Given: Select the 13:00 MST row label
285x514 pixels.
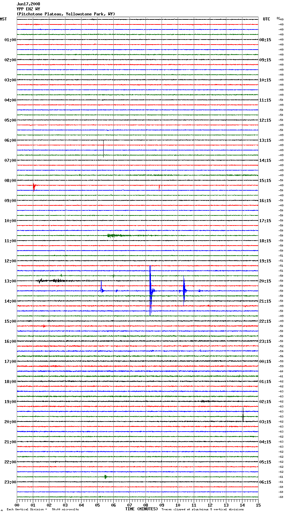Looking at the screenshot, I should 10,281.
